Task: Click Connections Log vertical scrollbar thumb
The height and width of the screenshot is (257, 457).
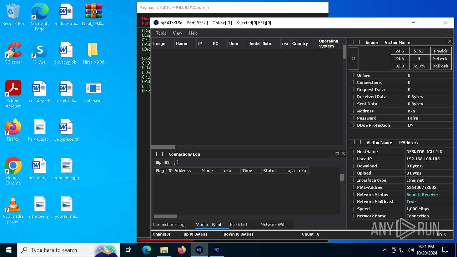Action: [x=342, y=177]
